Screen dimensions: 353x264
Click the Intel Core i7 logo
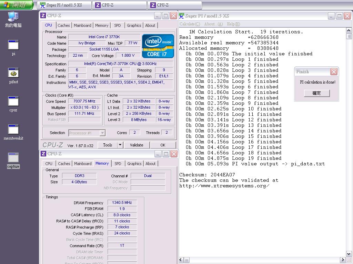pos(157,46)
